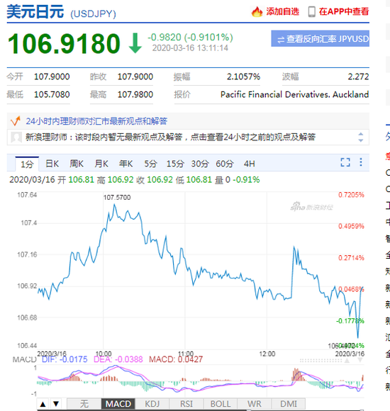The width and height of the screenshot is (390, 411).
Task: Switch to the 日K tab
Action: [x=52, y=164]
